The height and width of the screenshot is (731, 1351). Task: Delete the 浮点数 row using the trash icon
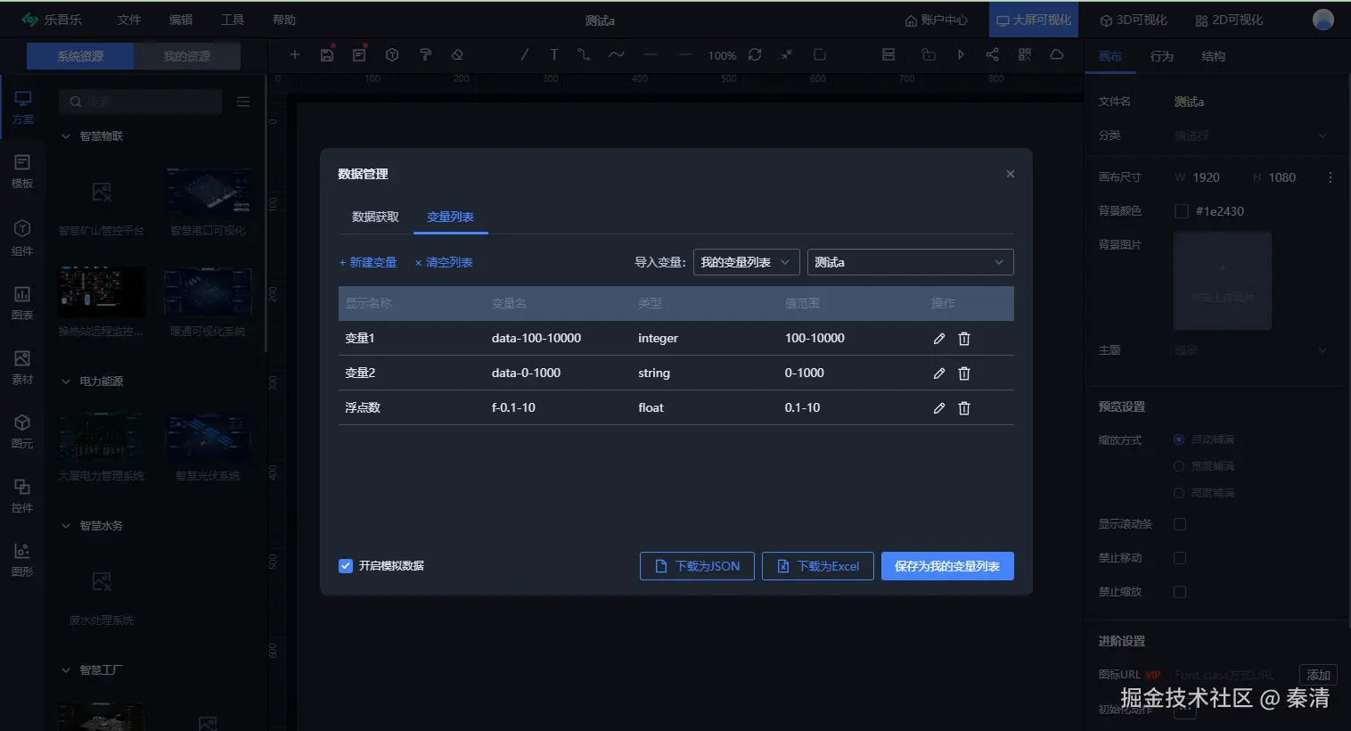pyautogui.click(x=963, y=408)
